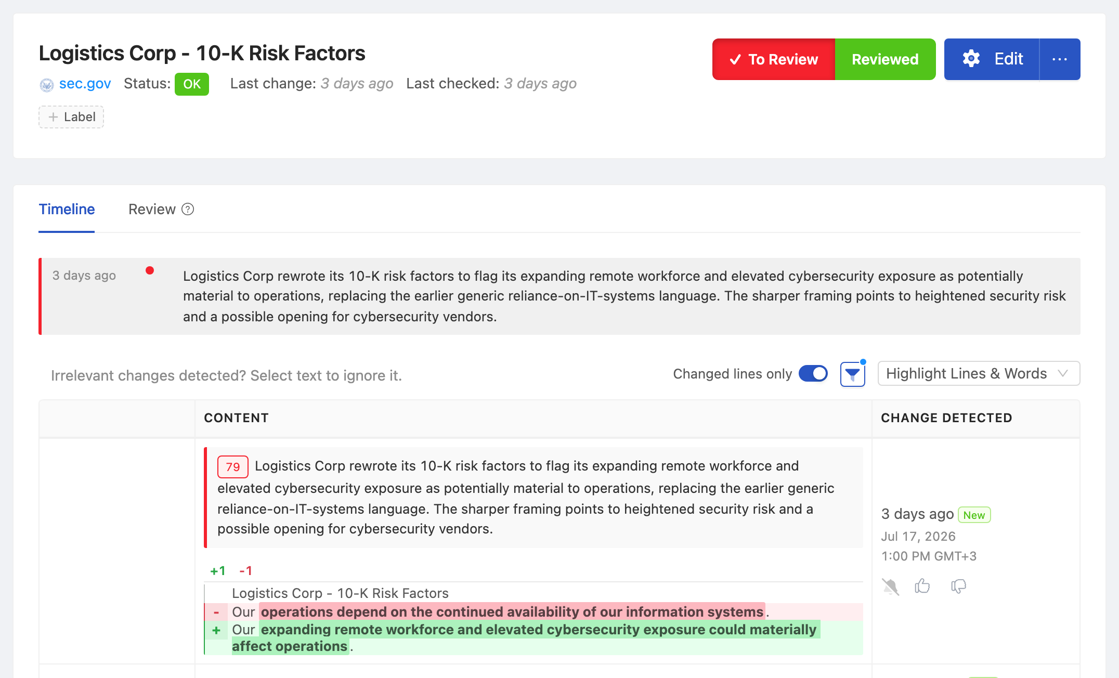Open the filter funnel icon
Screen dimensions: 1119x678
pos(852,374)
